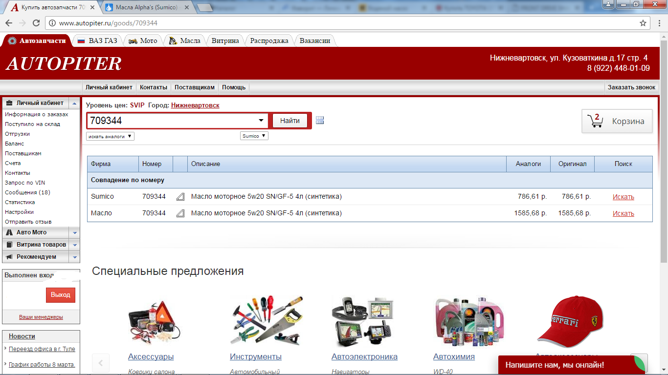Image resolution: width=668 pixels, height=375 pixels.
Task: Open the искать аналоги dropdown
Action: [110, 136]
